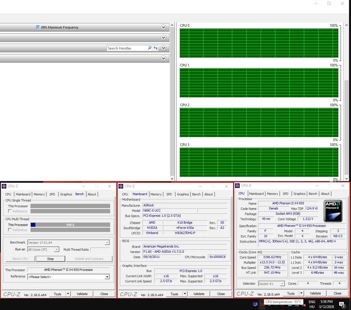Click the left panel scrollbar up arrow
The image size is (351, 310).
(x=172, y=25)
